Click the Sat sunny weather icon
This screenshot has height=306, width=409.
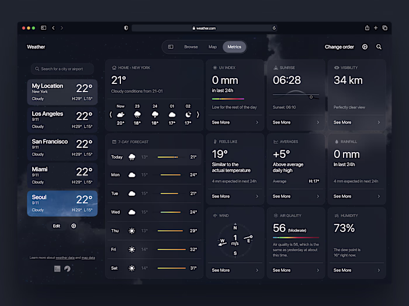132,268
